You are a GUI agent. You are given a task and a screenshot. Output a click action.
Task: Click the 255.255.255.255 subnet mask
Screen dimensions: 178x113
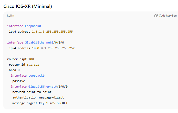click(59, 32)
